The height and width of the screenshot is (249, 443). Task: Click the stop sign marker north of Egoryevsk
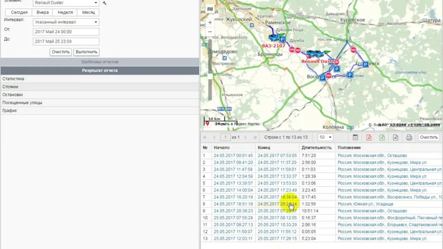click(353, 50)
